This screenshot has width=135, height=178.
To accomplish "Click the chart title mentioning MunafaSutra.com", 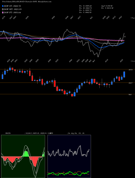I will point(27,2).
